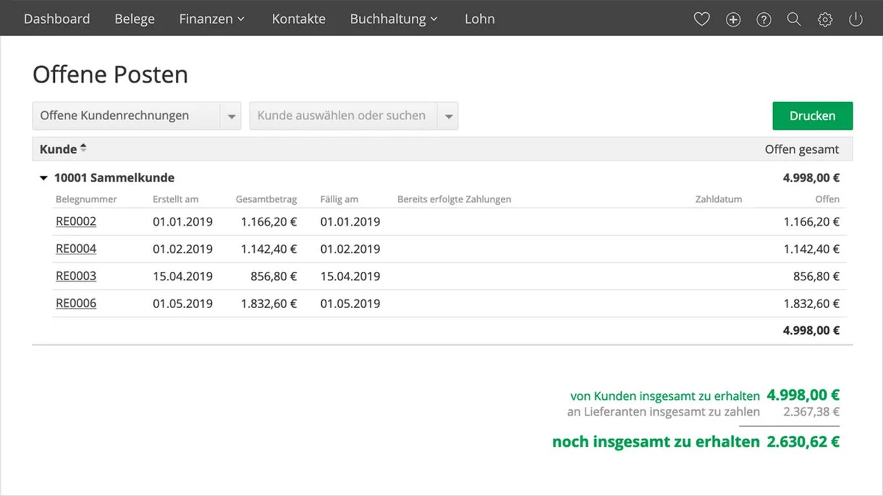This screenshot has width=883, height=496.
Task: Click the 'Erstellt am' column label
Action: [176, 199]
